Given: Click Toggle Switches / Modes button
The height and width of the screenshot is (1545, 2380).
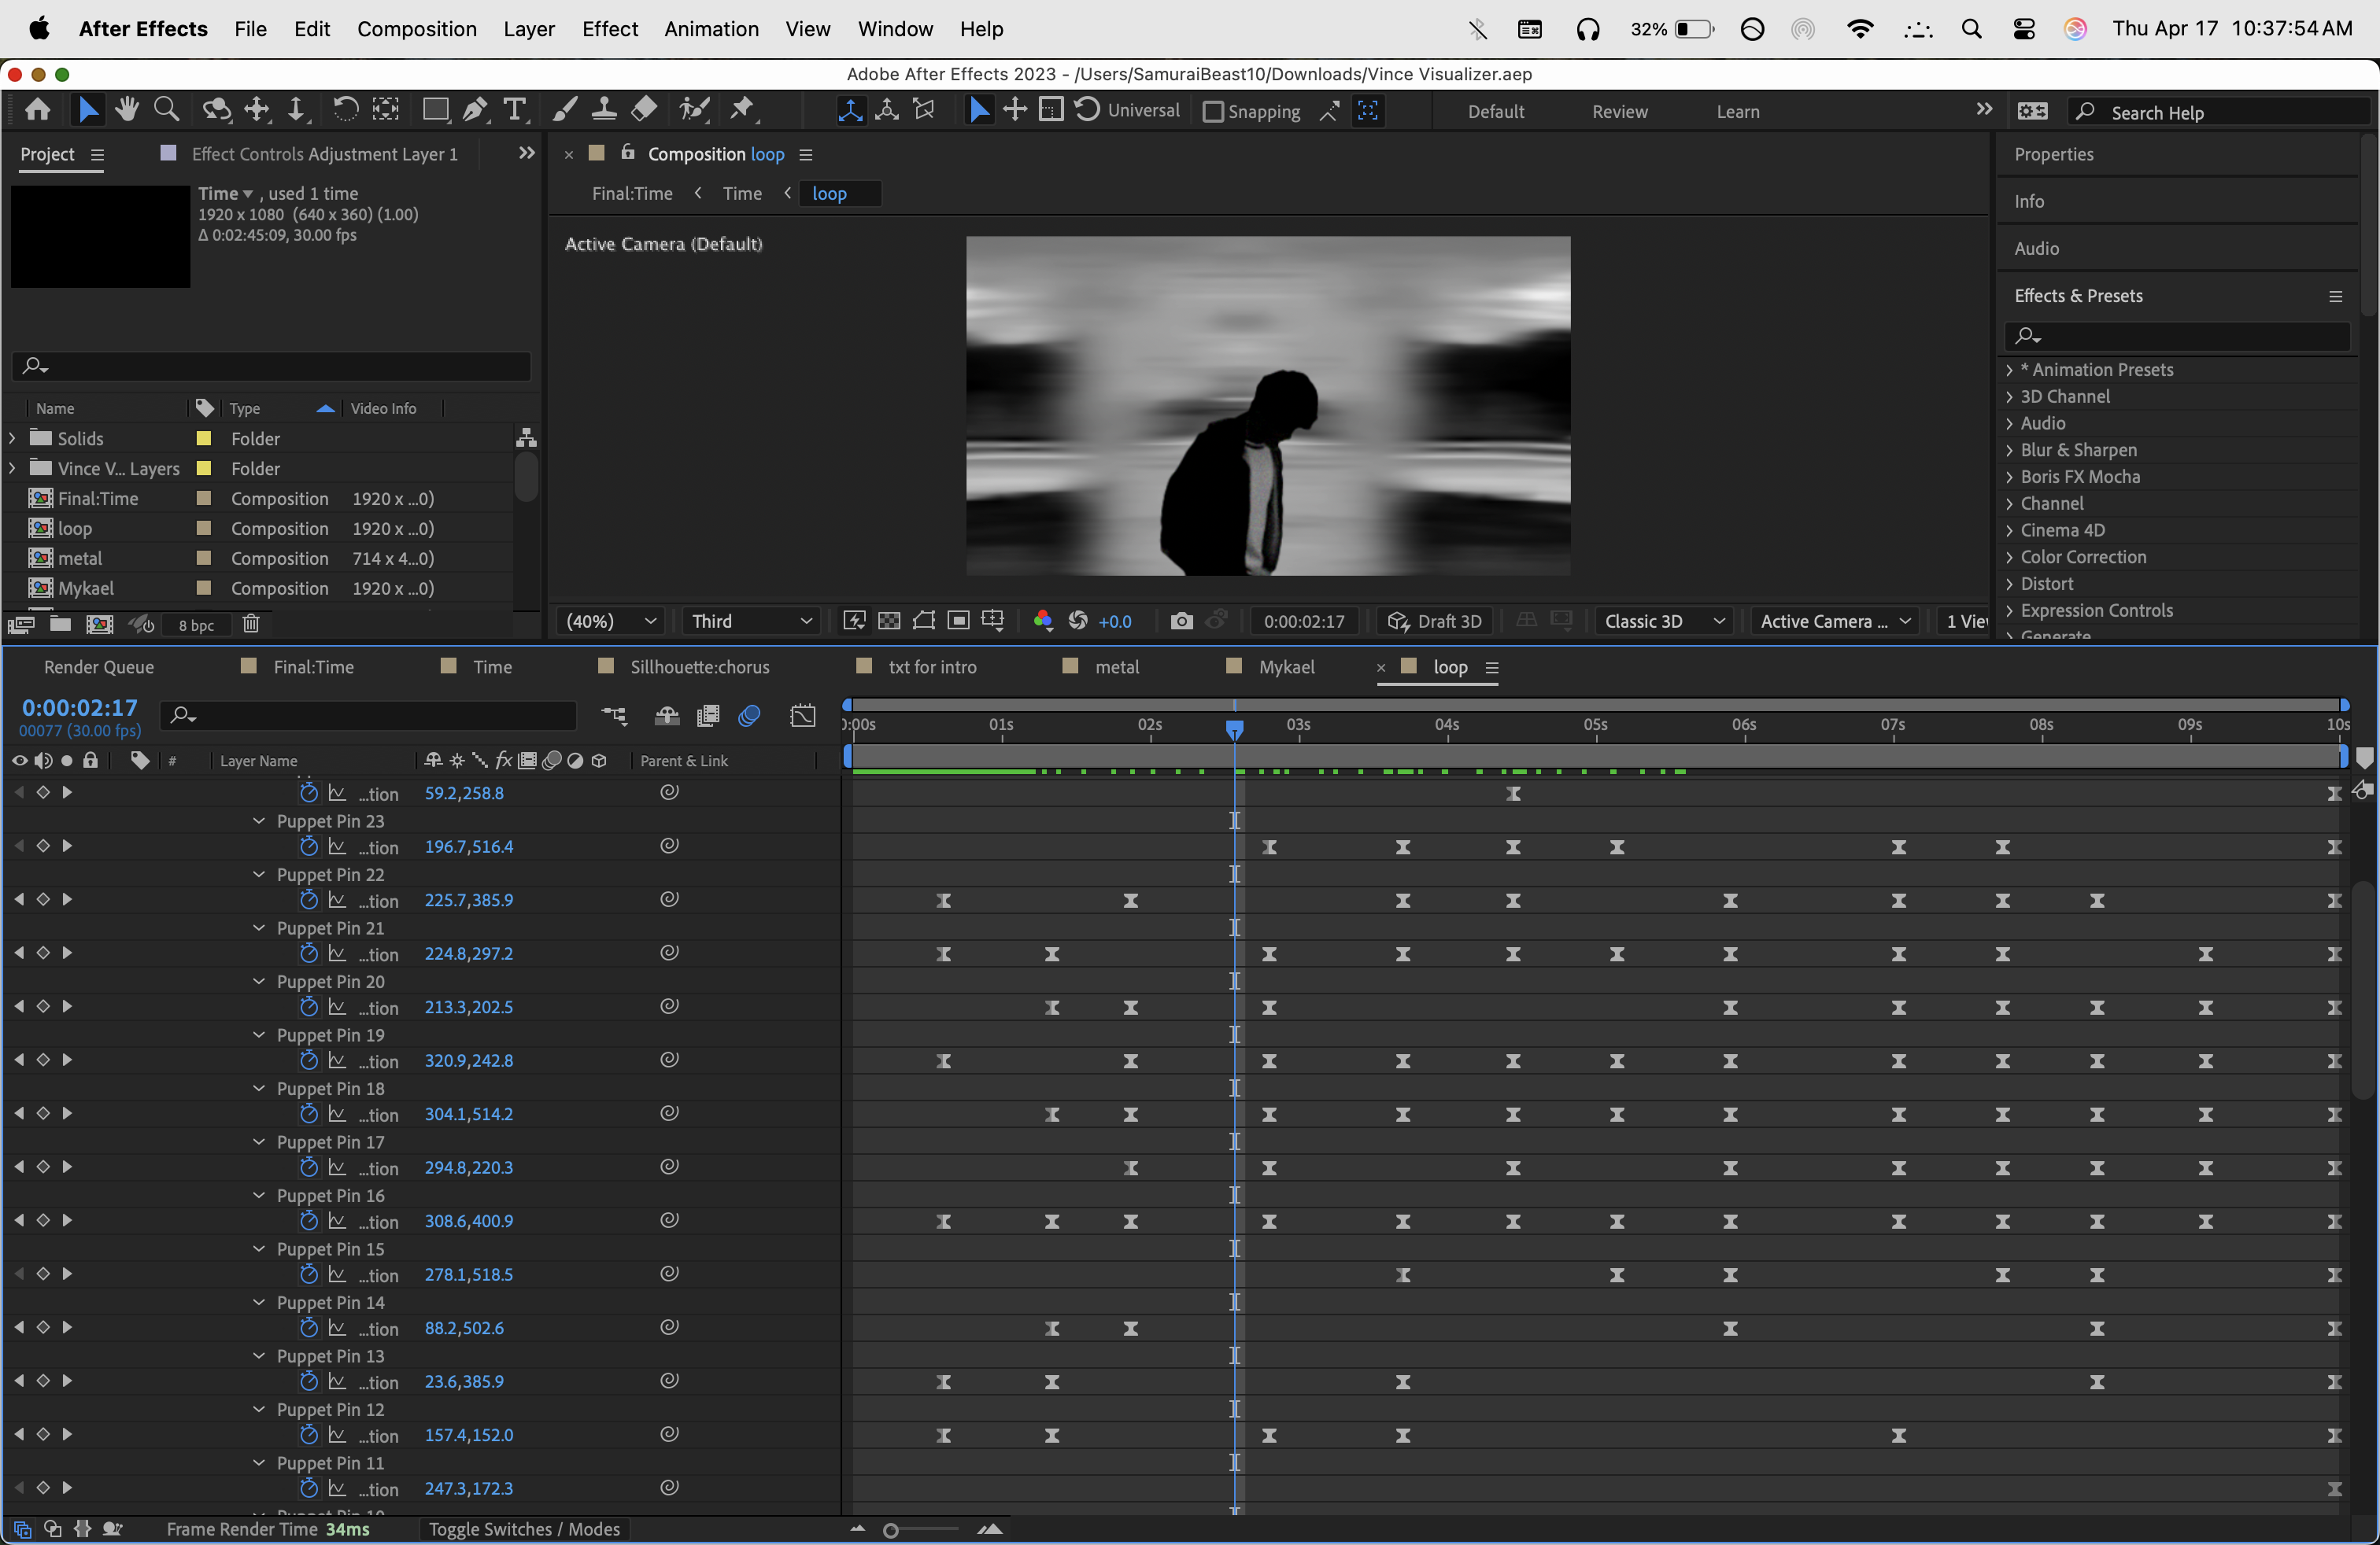Looking at the screenshot, I should [x=524, y=1529].
